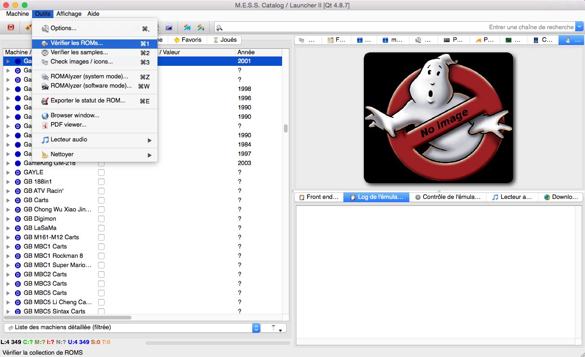Open the 'm…' info tab

394,40
